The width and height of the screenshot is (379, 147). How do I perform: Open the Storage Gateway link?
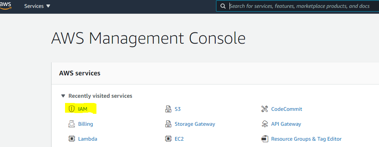195,124
